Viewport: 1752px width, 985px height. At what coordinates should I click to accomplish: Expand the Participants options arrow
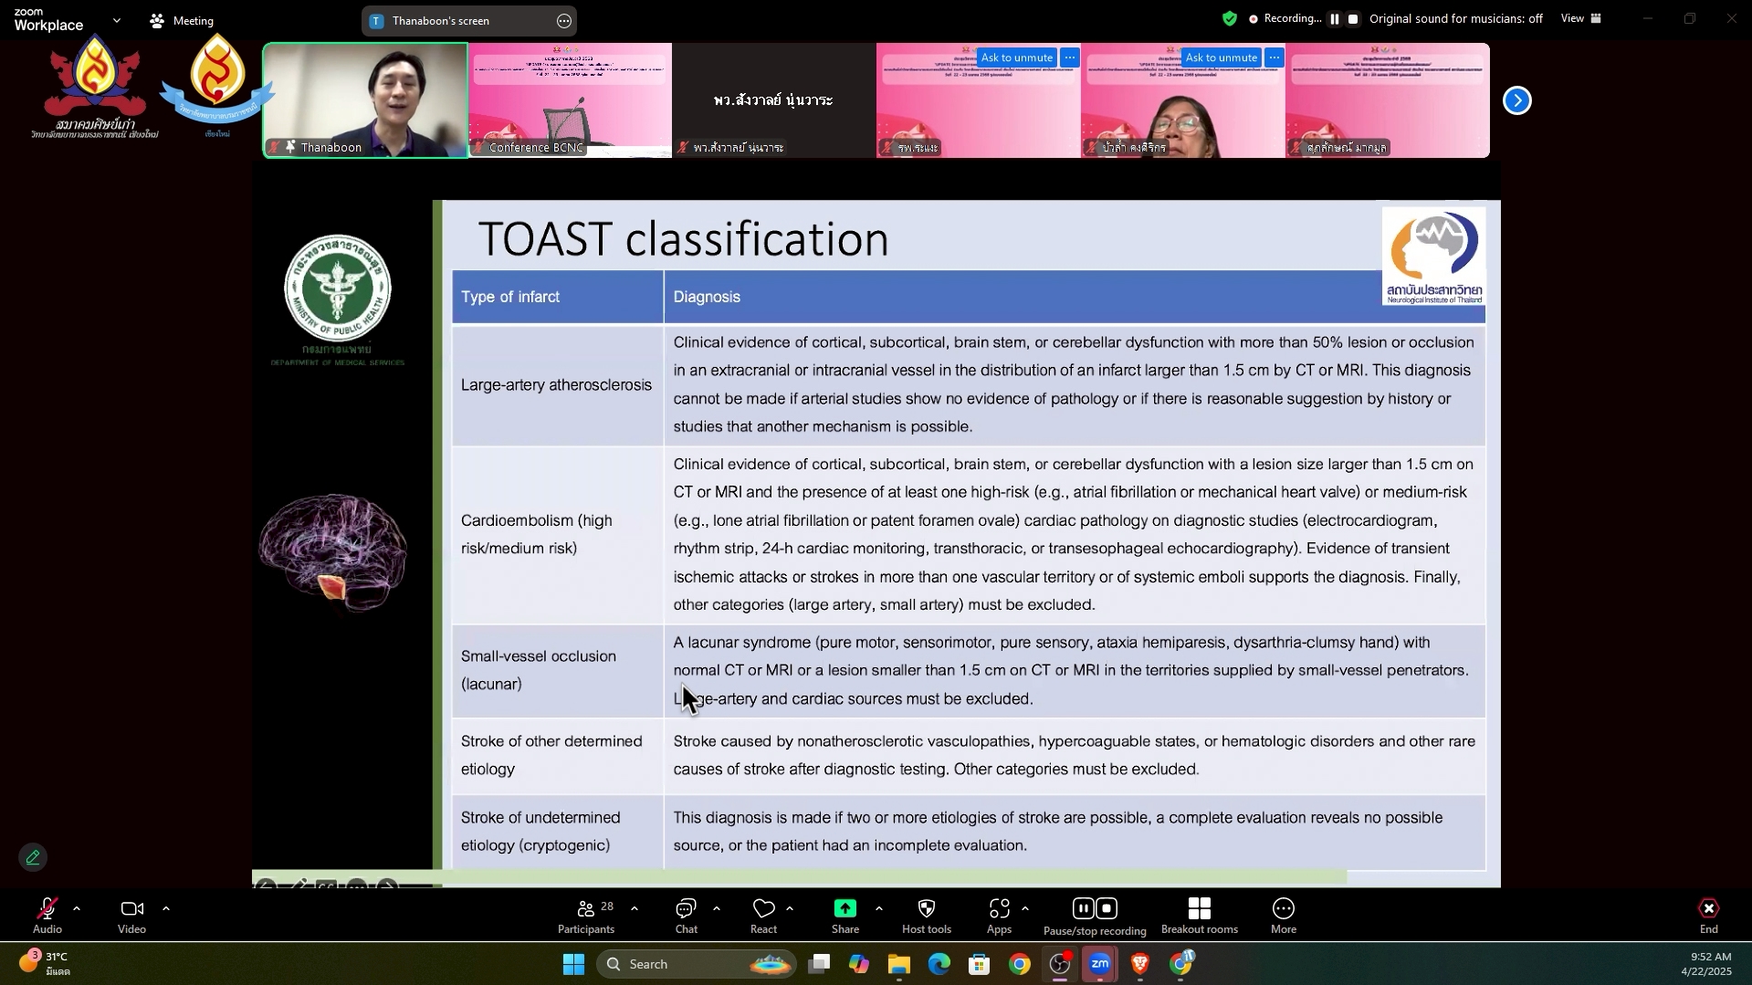click(635, 909)
